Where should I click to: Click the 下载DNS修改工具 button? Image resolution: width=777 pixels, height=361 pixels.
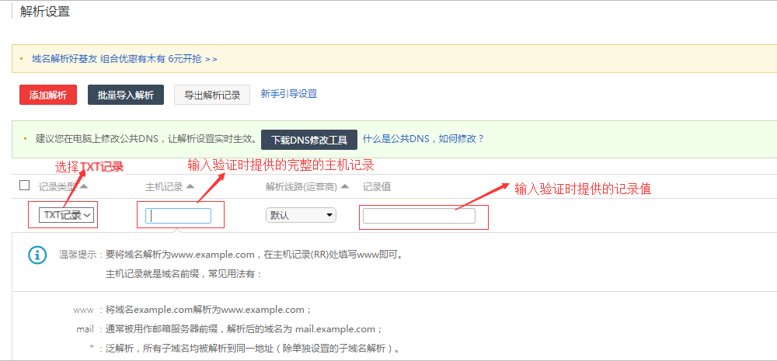pos(309,140)
